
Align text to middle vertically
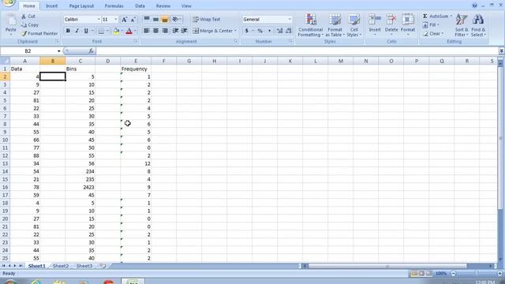tap(155, 19)
